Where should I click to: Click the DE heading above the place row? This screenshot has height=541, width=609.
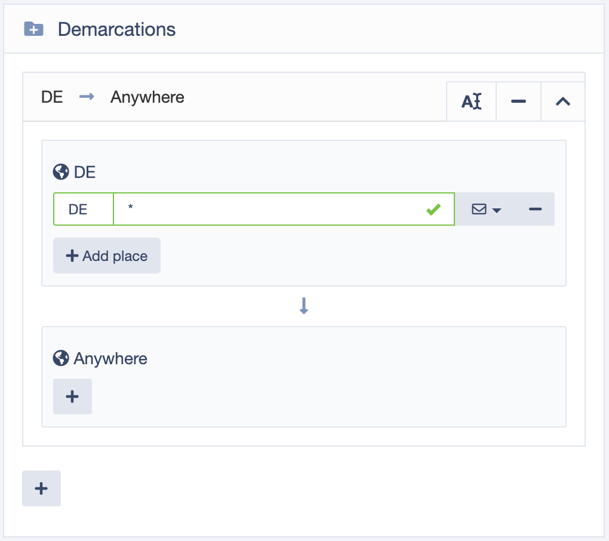click(85, 171)
